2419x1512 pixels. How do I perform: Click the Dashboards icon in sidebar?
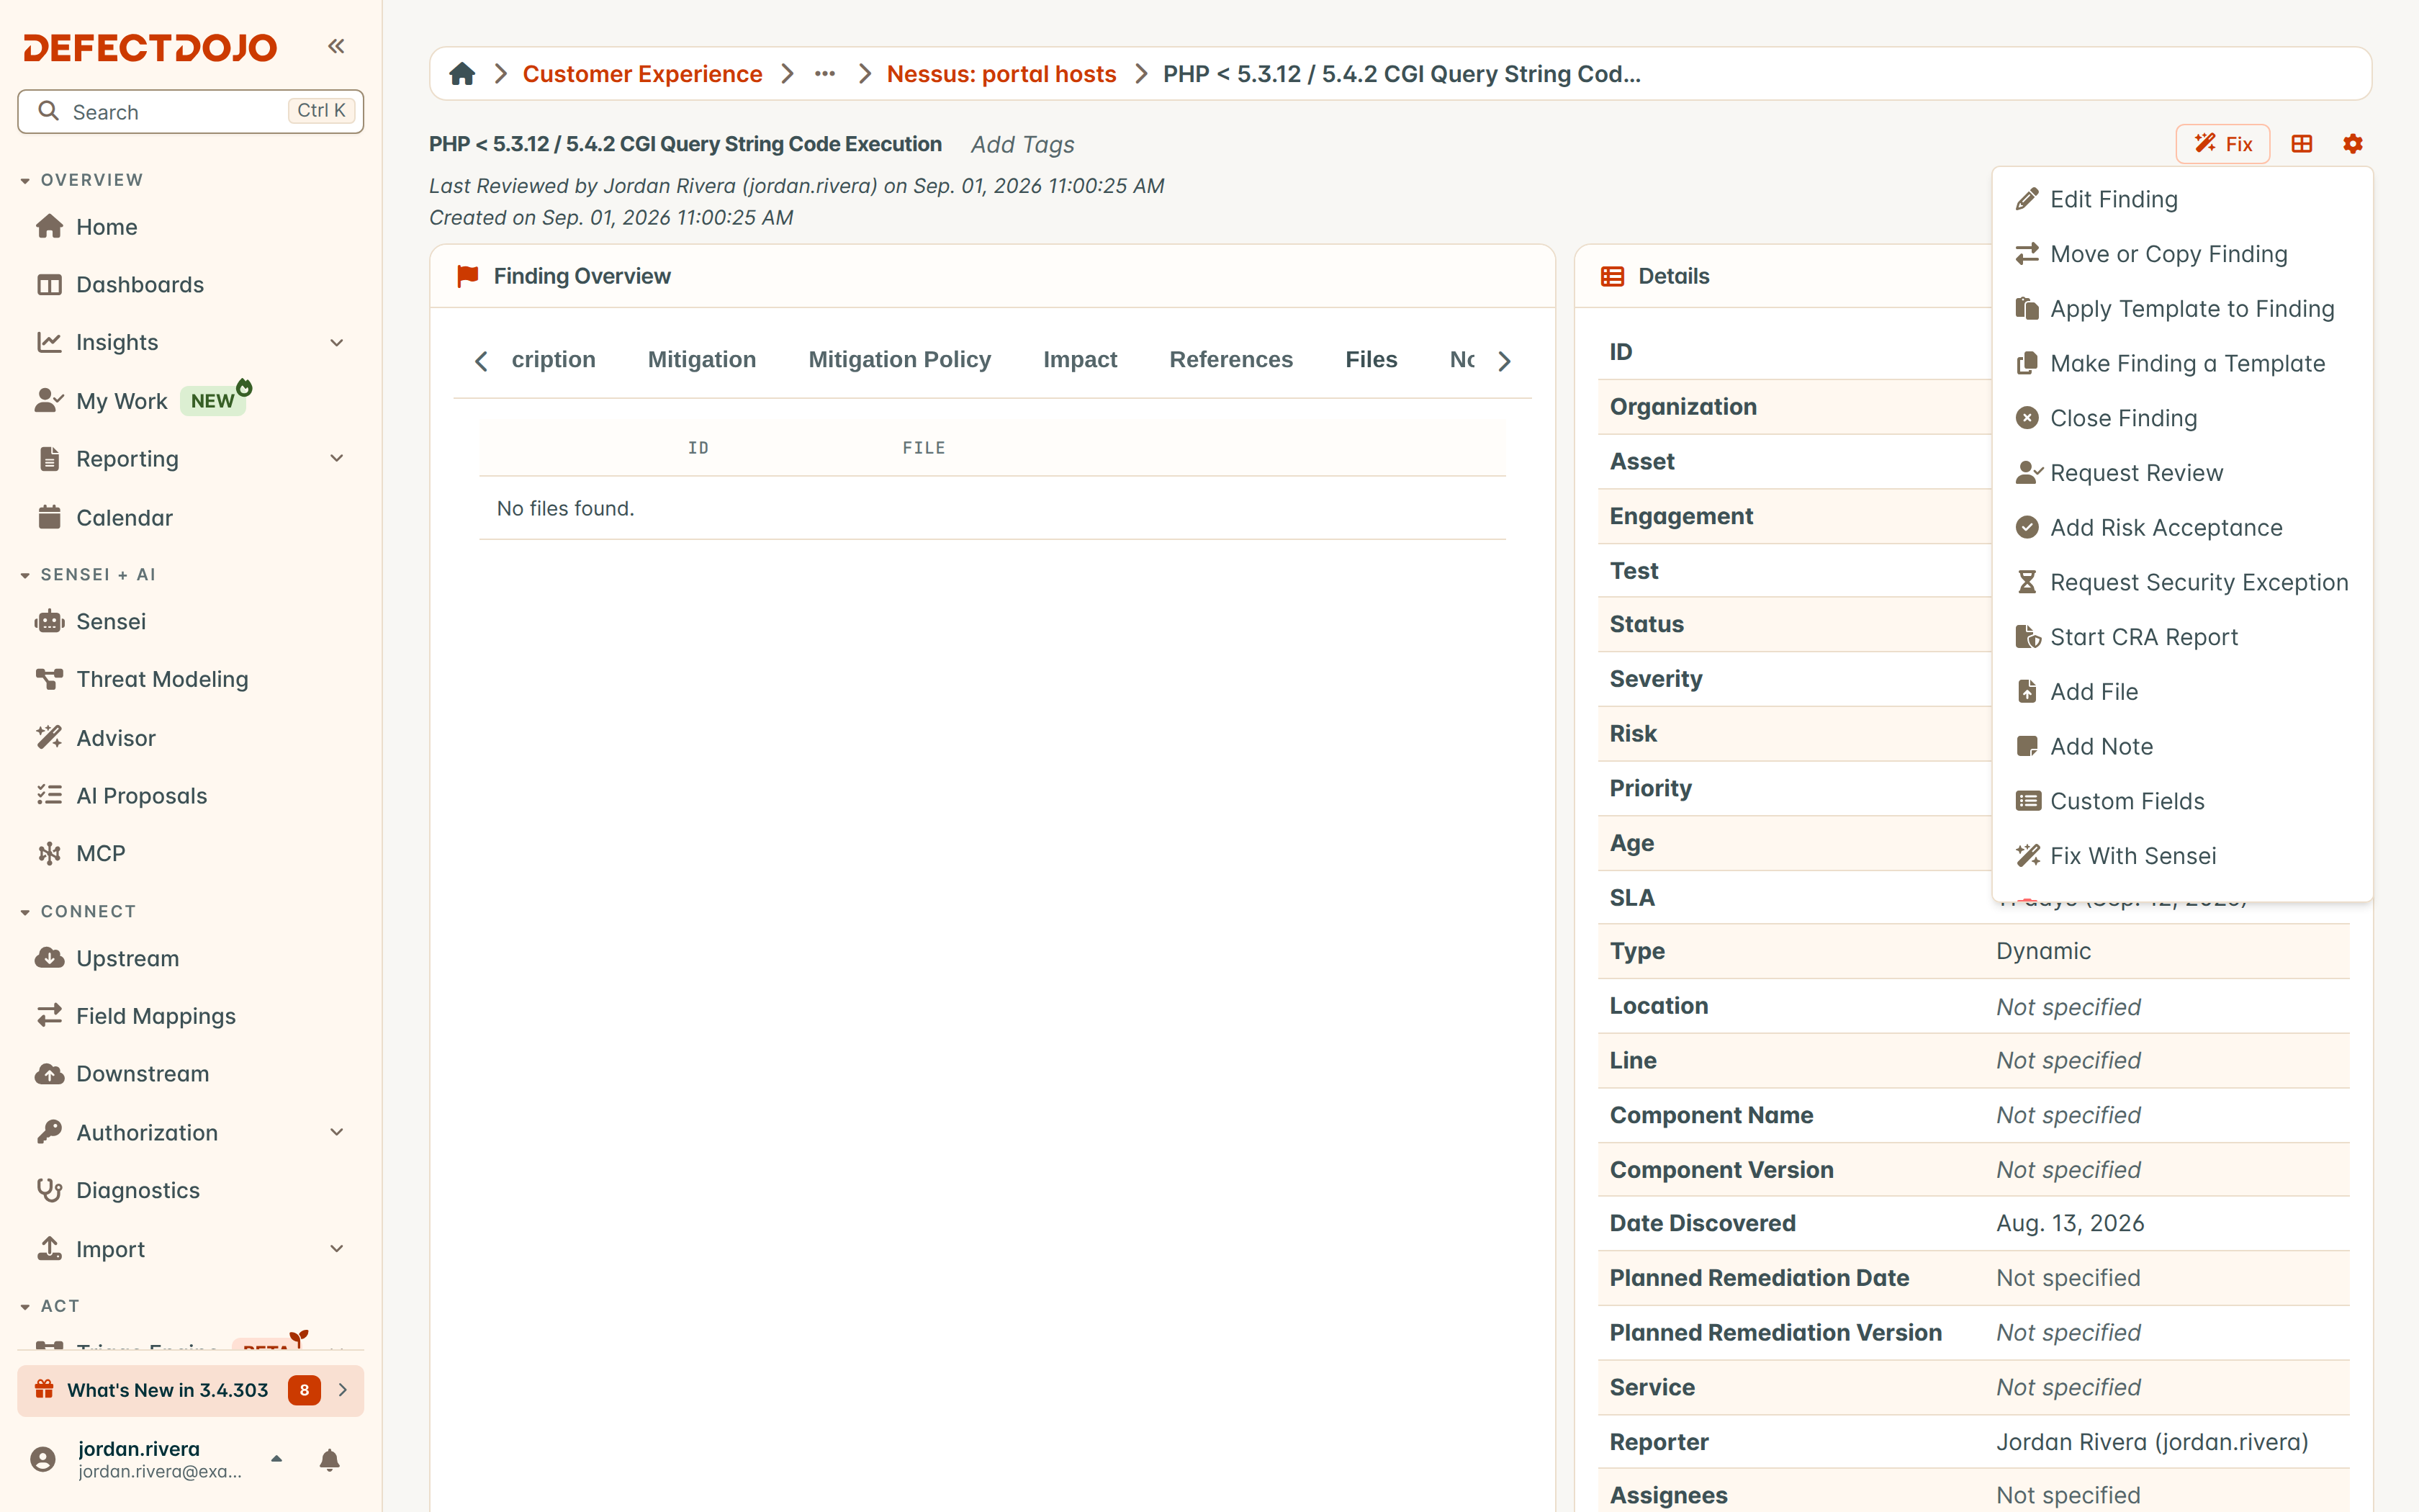(x=49, y=285)
